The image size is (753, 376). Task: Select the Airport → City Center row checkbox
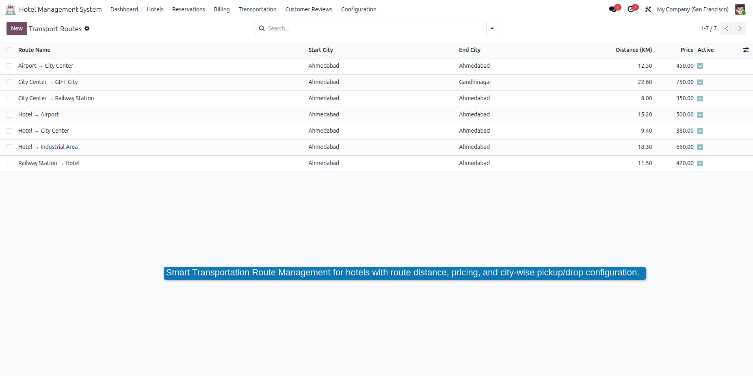(x=9, y=66)
